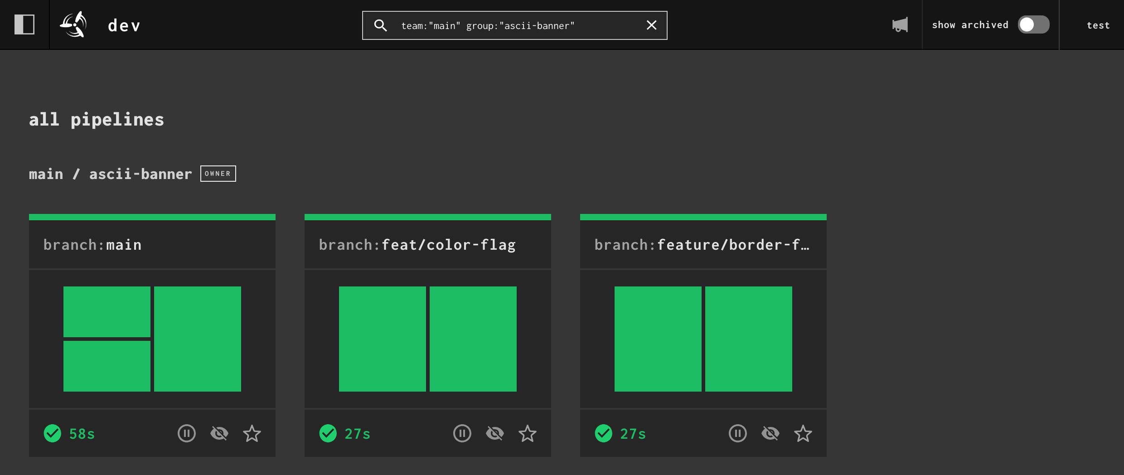Click the search magnifier icon
The image size is (1124, 475).
(x=380, y=25)
